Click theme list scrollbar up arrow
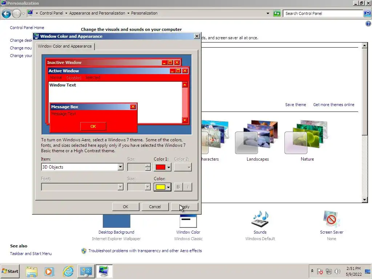Viewport: 372px width, 279px height. (365, 45)
